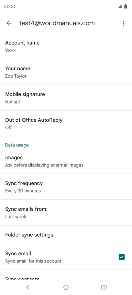Open the Mobile signature setting
Image resolution: width=132 pixels, height=295 pixels.
point(66,98)
